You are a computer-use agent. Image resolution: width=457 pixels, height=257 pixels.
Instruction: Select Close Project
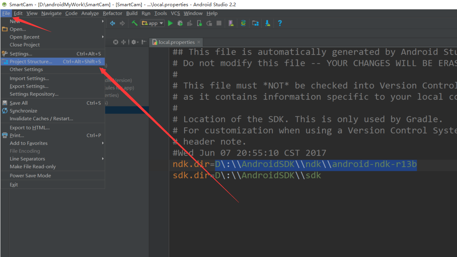point(53,45)
